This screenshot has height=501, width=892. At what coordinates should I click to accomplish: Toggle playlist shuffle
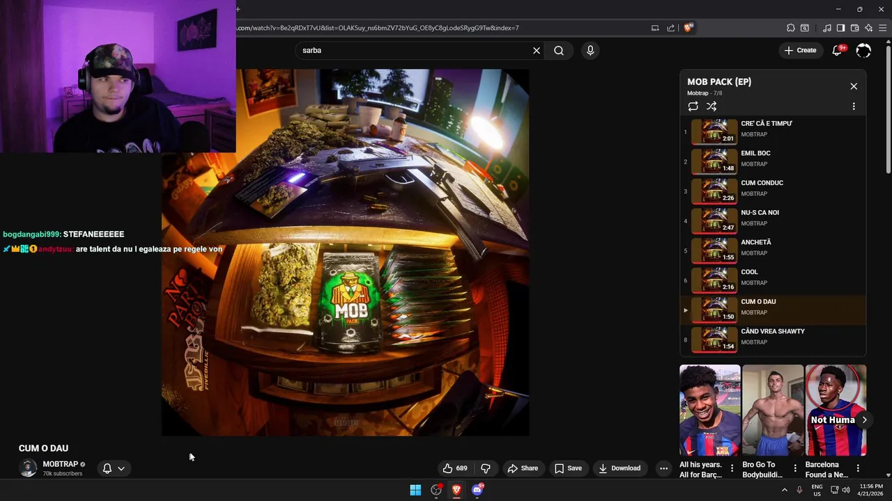point(712,106)
